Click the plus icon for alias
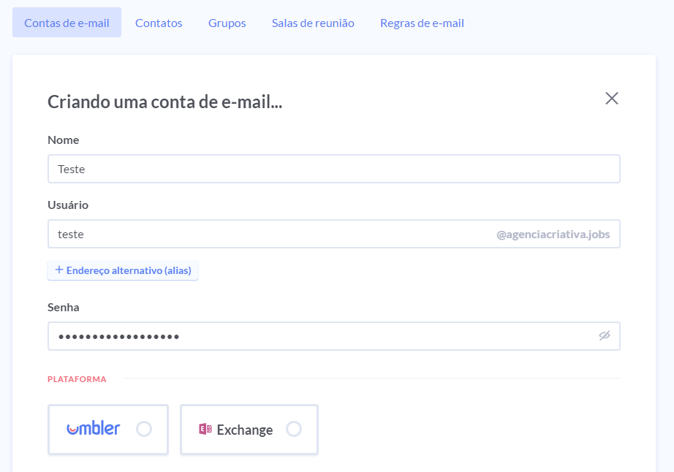 tap(59, 270)
